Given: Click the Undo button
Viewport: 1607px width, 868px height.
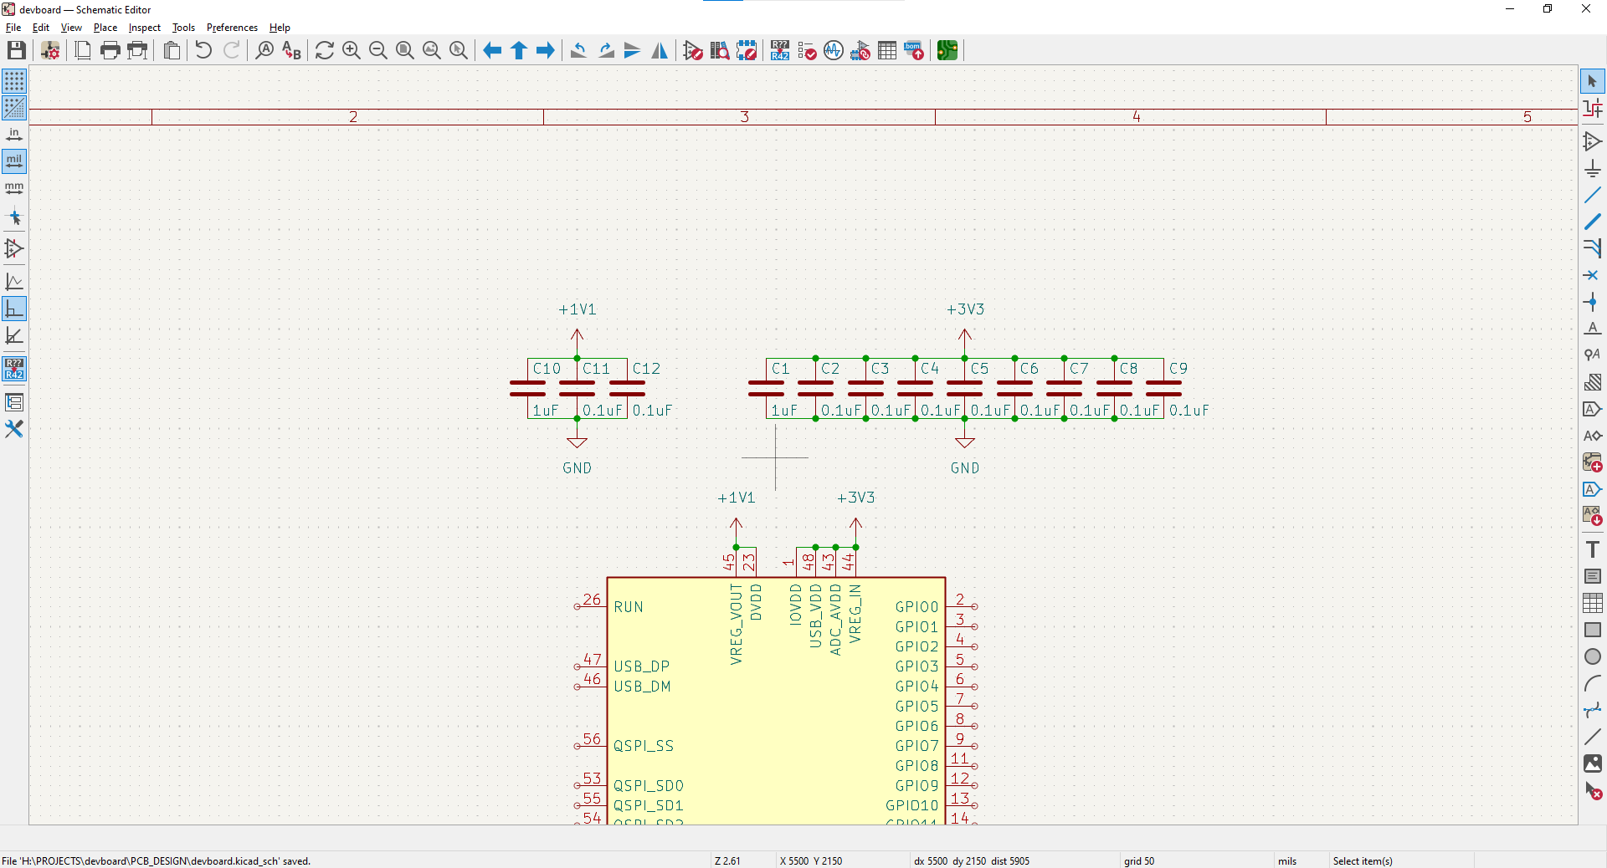Looking at the screenshot, I should click(203, 51).
